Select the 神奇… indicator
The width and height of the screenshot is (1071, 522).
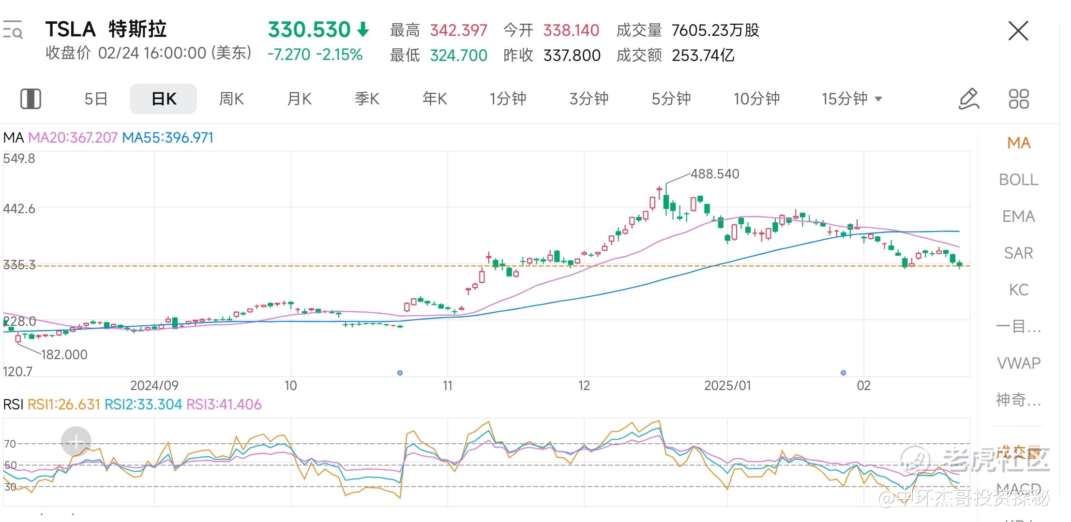pos(1019,400)
